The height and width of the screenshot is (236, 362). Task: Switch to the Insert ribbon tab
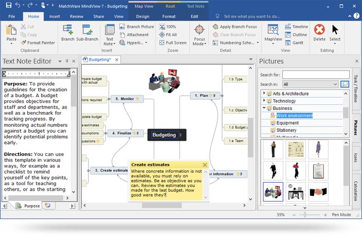(55, 16)
